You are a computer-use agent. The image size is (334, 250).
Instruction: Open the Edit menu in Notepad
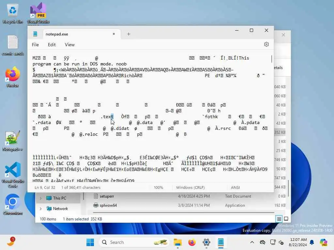(52, 45)
